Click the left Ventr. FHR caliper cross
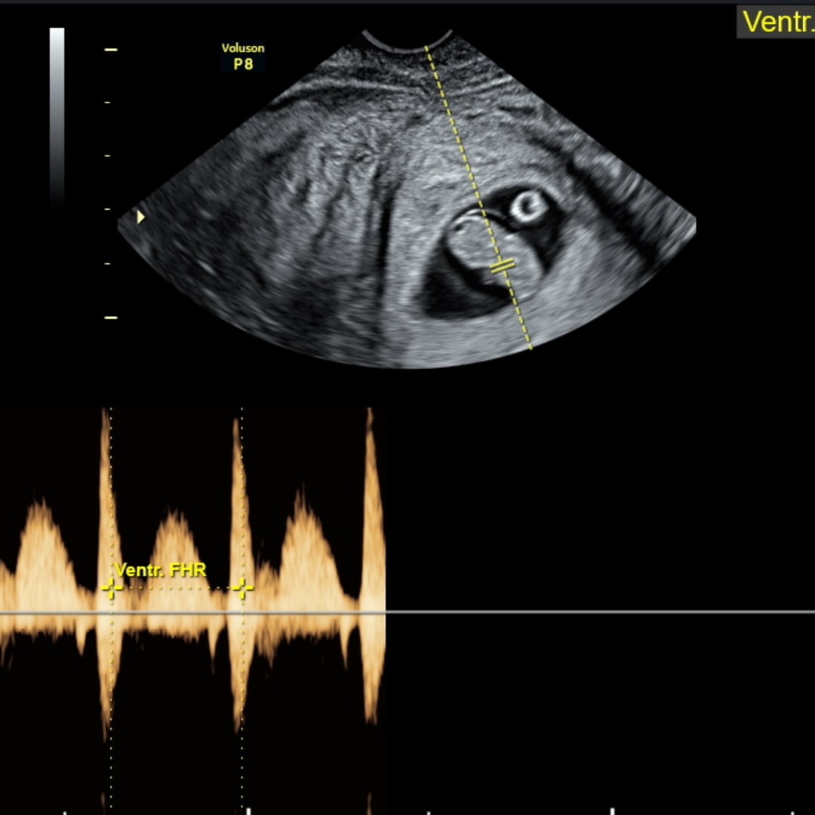The width and height of the screenshot is (815, 815). pos(111,588)
